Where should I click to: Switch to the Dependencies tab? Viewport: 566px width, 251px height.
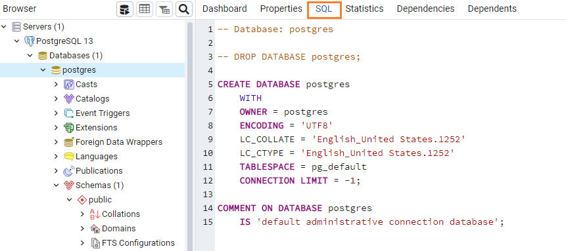[425, 9]
